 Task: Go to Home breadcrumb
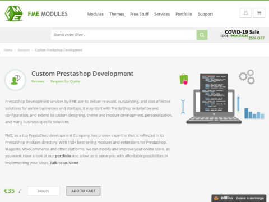(8, 50)
